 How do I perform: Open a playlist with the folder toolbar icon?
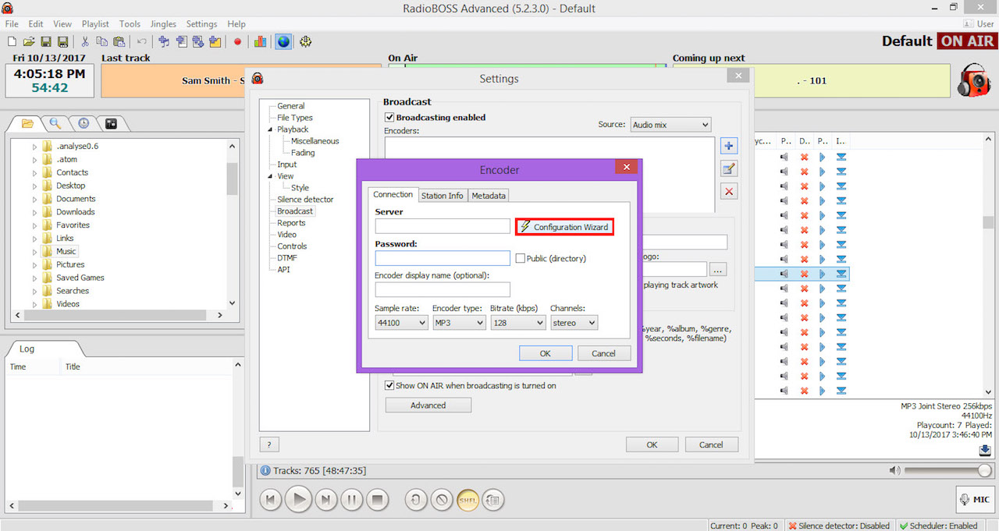coord(29,41)
